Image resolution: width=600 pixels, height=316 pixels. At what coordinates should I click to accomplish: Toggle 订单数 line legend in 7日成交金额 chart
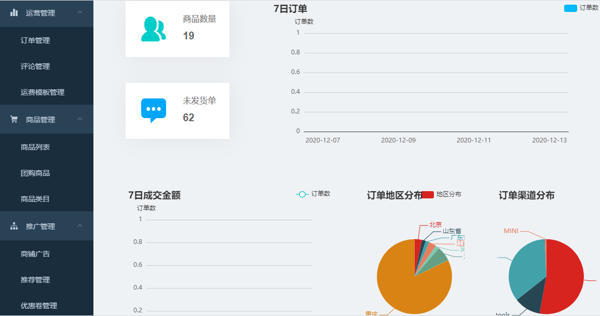(x=302, y=194)
